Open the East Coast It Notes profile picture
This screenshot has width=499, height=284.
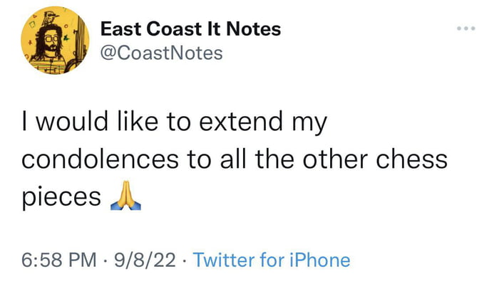[55, 41]
